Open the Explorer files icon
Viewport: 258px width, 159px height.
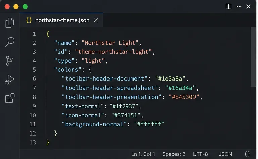[10, 23]
